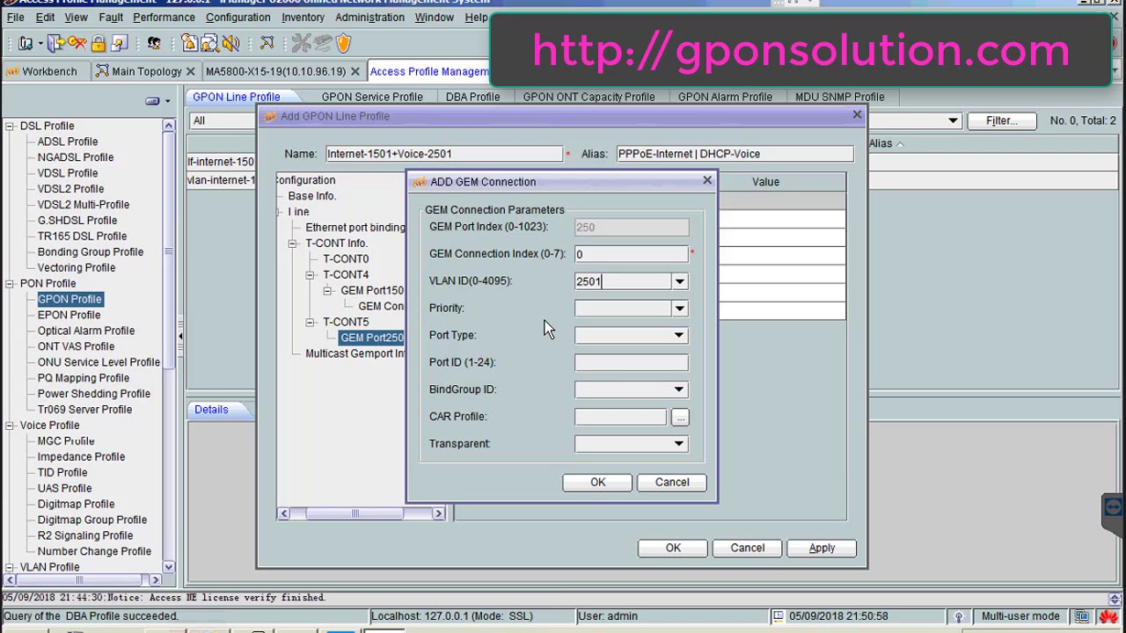Click OK in ADD GEM Connection dialog
1126x633 pixels.
(597, 482)
